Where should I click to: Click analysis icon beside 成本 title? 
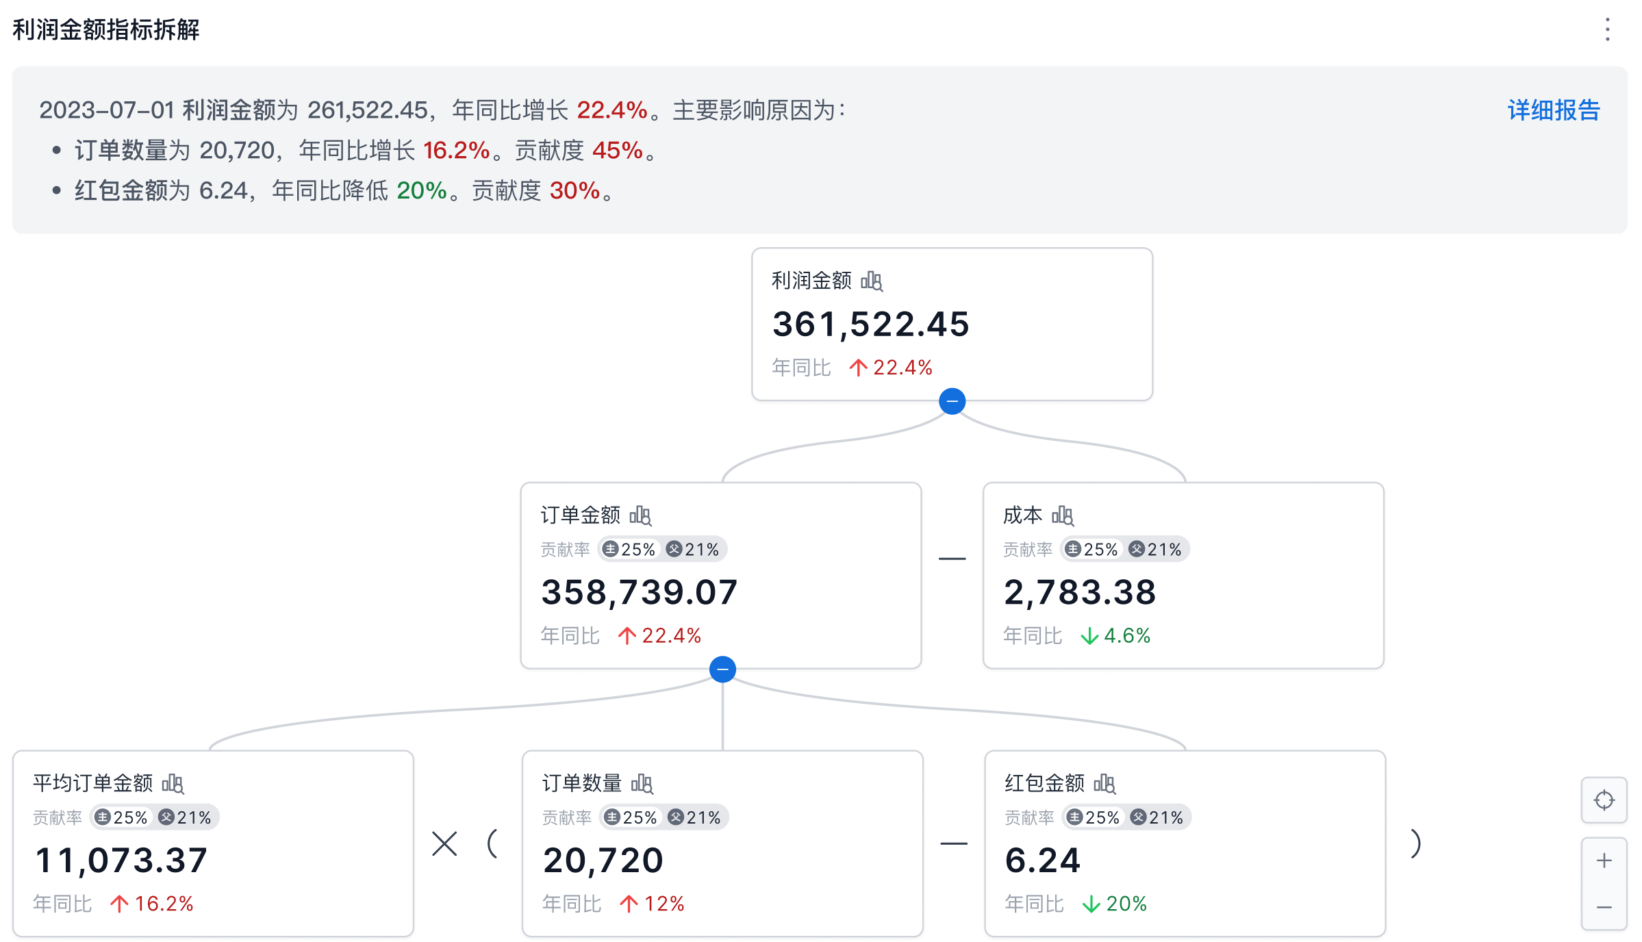1063,515
